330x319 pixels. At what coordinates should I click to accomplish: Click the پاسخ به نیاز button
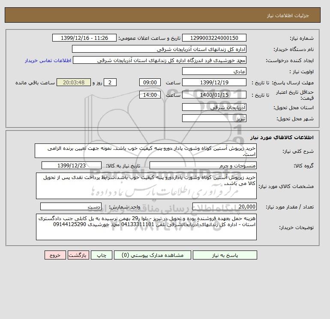225,255
